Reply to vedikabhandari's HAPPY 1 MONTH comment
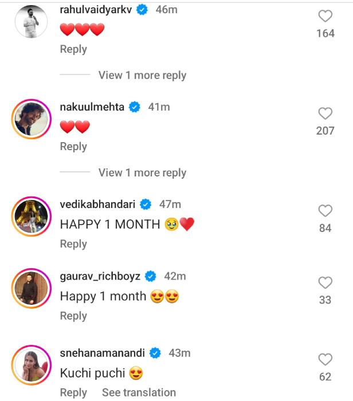 click(x=73, y=244)
